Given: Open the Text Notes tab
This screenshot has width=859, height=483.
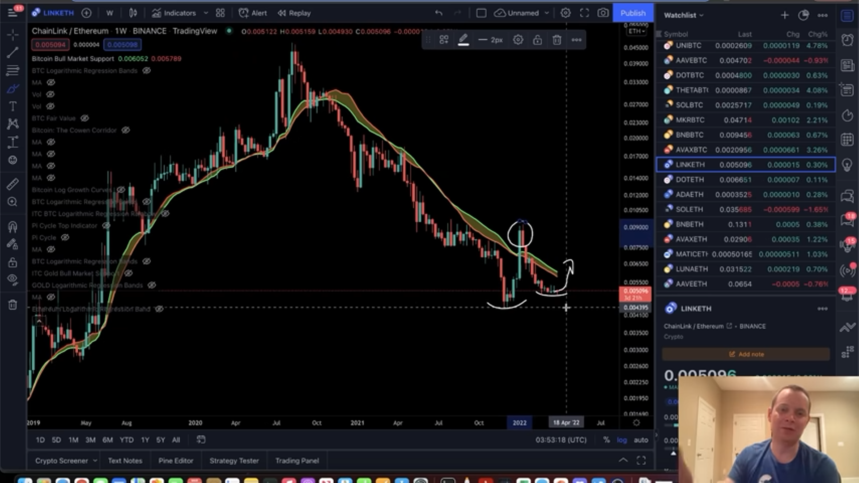Looking at the screenshot, I should 125,461.
